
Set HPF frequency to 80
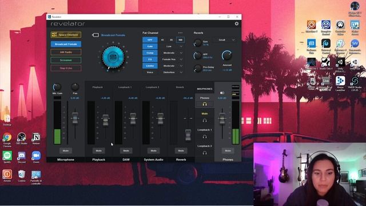[x=171, y=40]
